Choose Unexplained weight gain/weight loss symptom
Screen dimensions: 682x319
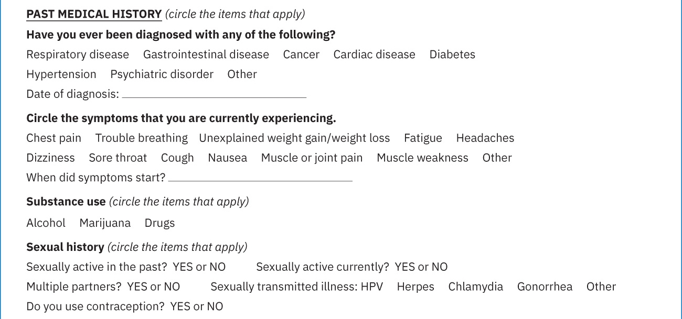coord(294,138)
